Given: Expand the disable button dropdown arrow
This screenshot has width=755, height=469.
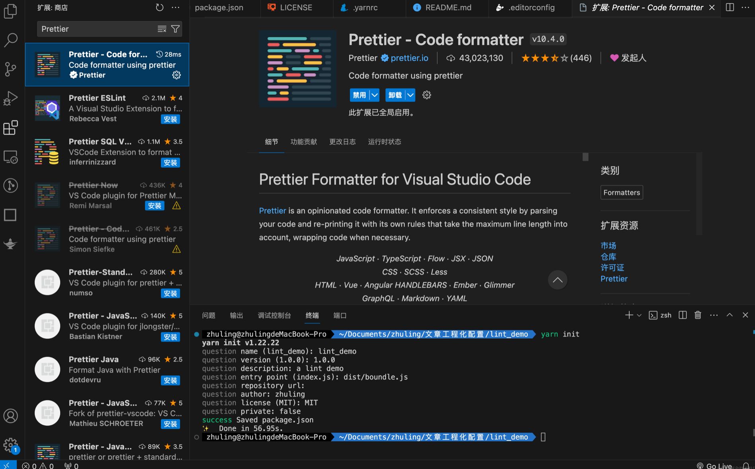Looking at the screenshot, I should click(374, 95).
